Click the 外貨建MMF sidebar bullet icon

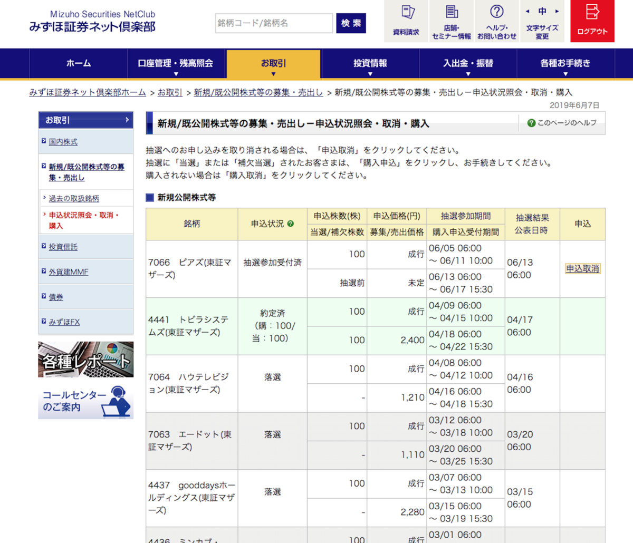[44, 271]
